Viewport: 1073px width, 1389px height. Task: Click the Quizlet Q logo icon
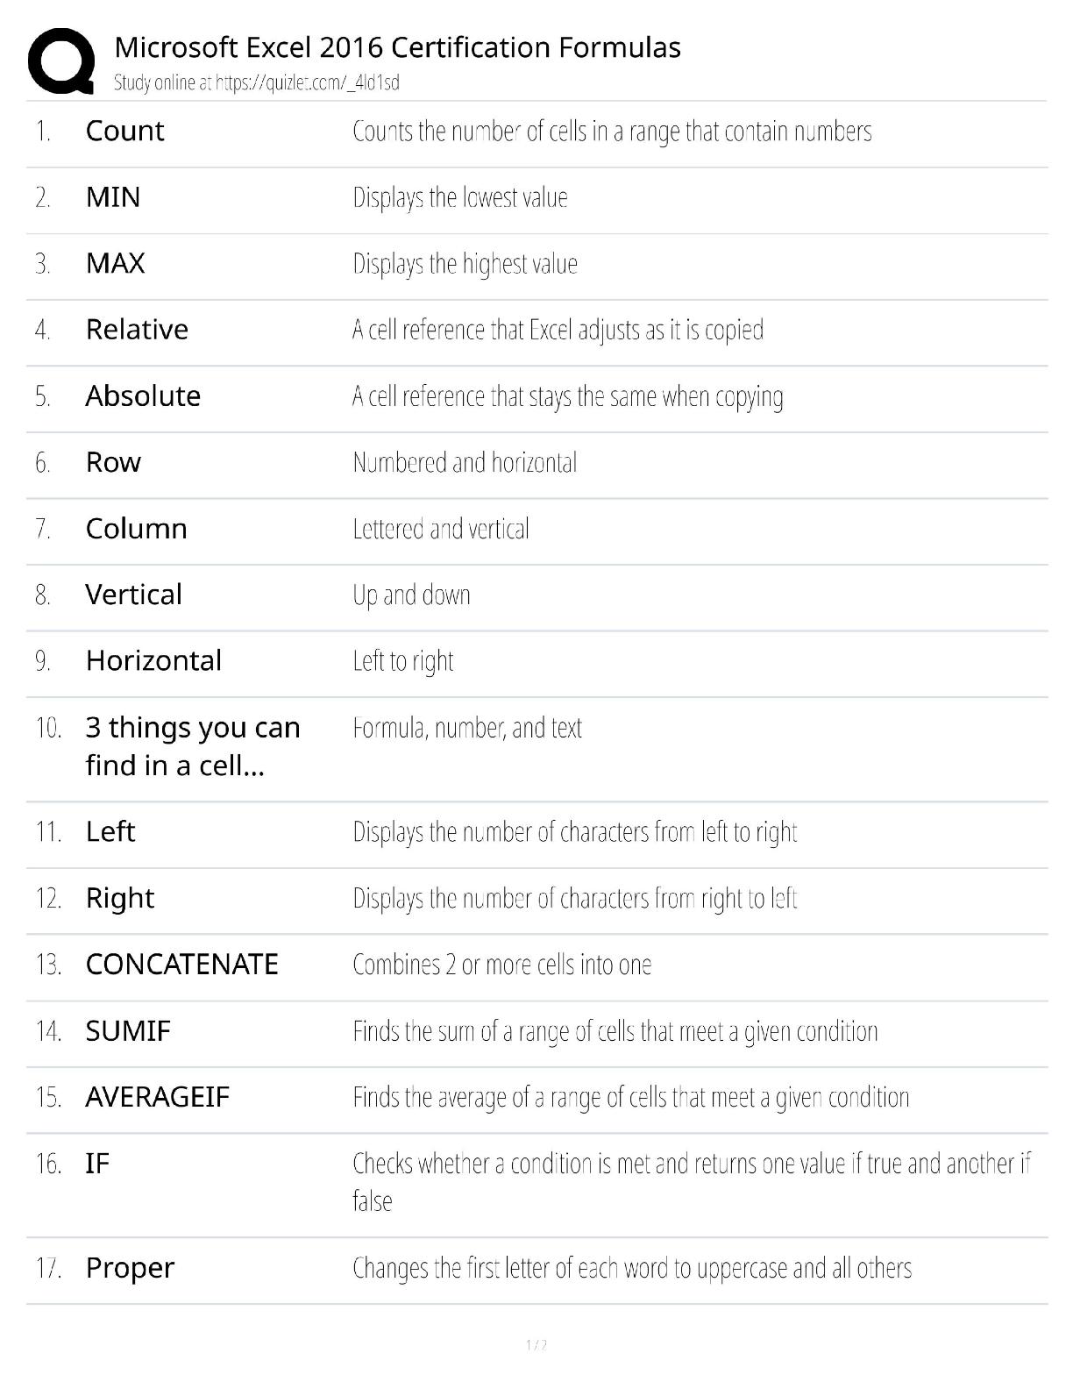point(61,61)
